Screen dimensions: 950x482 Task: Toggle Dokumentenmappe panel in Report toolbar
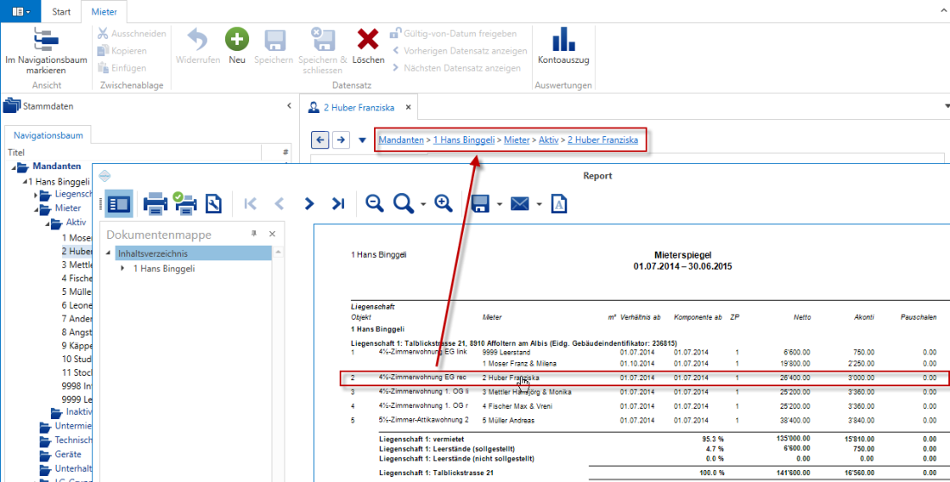click(x=119, y=203)
